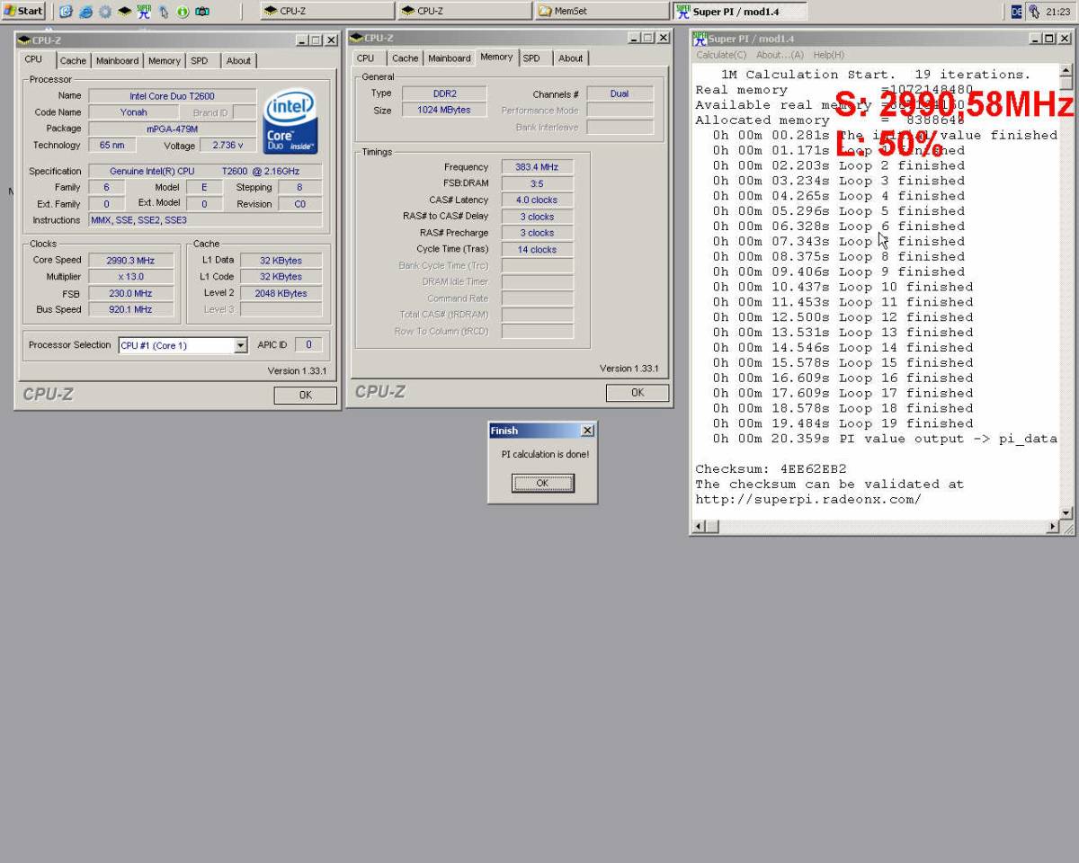Launch Super PI from the quick launch icon
The width and height of the screenshot is (1079, 863).
(x=144, y=12)
